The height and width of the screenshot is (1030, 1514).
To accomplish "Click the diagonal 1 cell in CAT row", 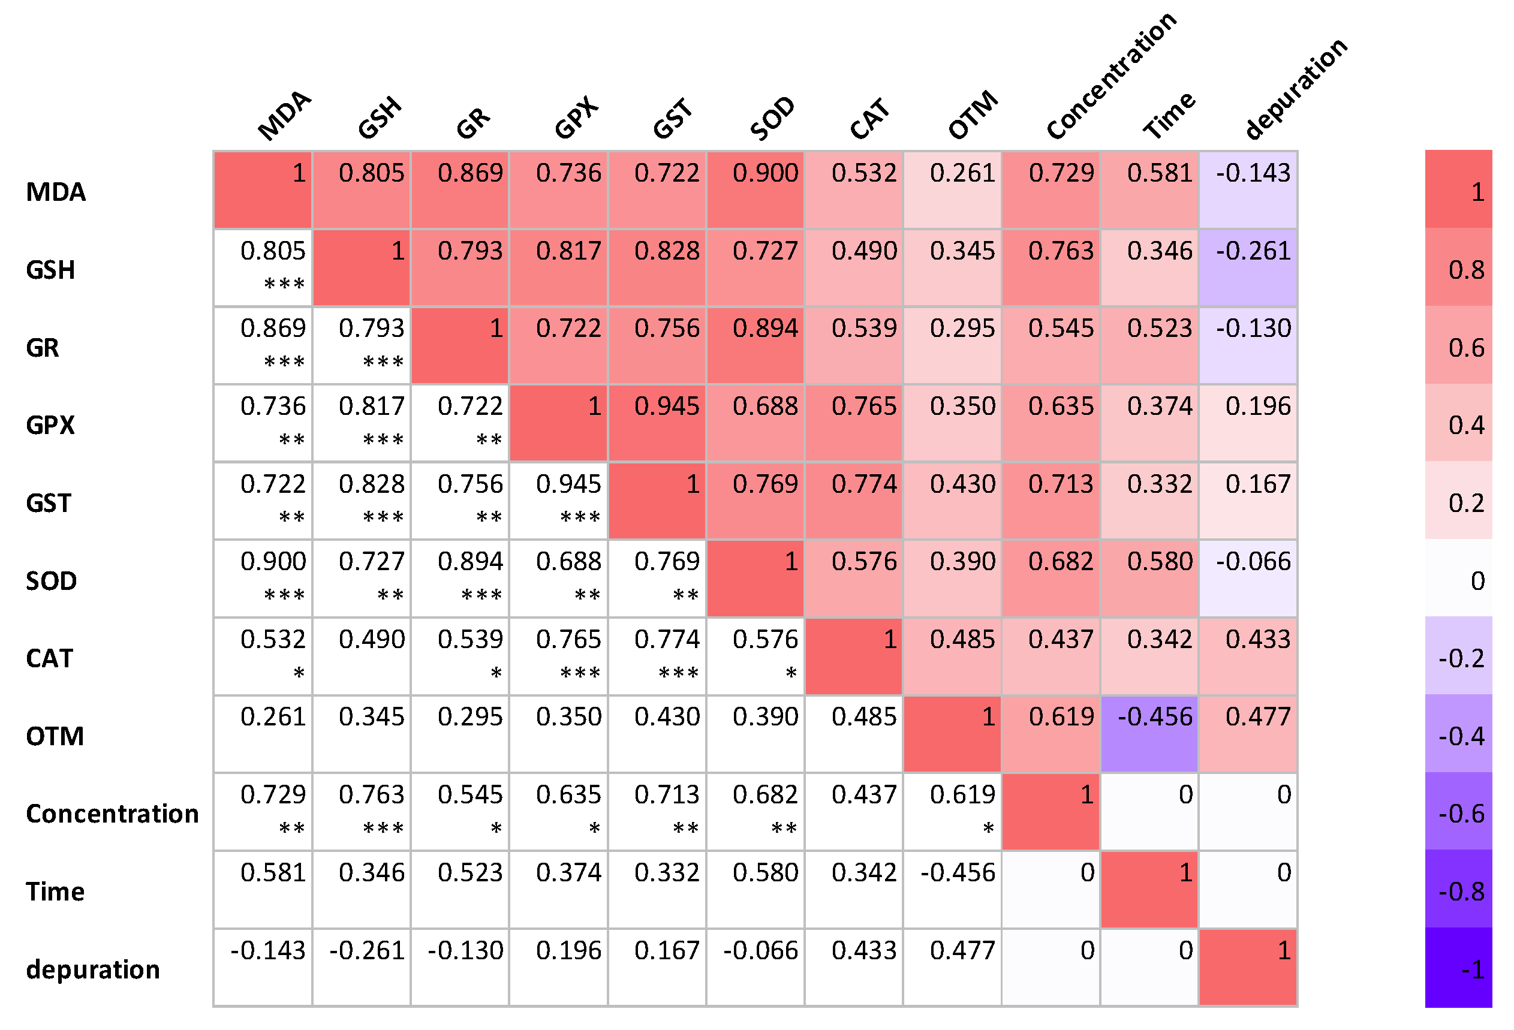I will tap(853, 656).
